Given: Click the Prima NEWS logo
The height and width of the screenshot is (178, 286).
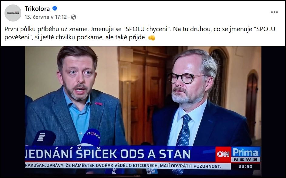Looking at the screenshot, I should (246, 154).
